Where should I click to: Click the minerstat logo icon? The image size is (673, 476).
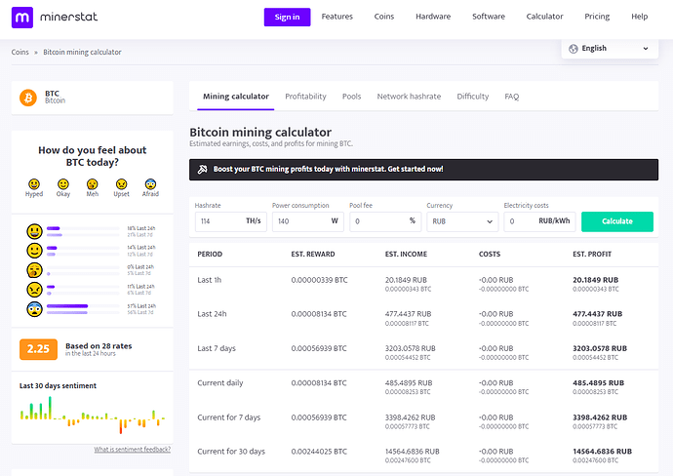(x=23, y=17)
